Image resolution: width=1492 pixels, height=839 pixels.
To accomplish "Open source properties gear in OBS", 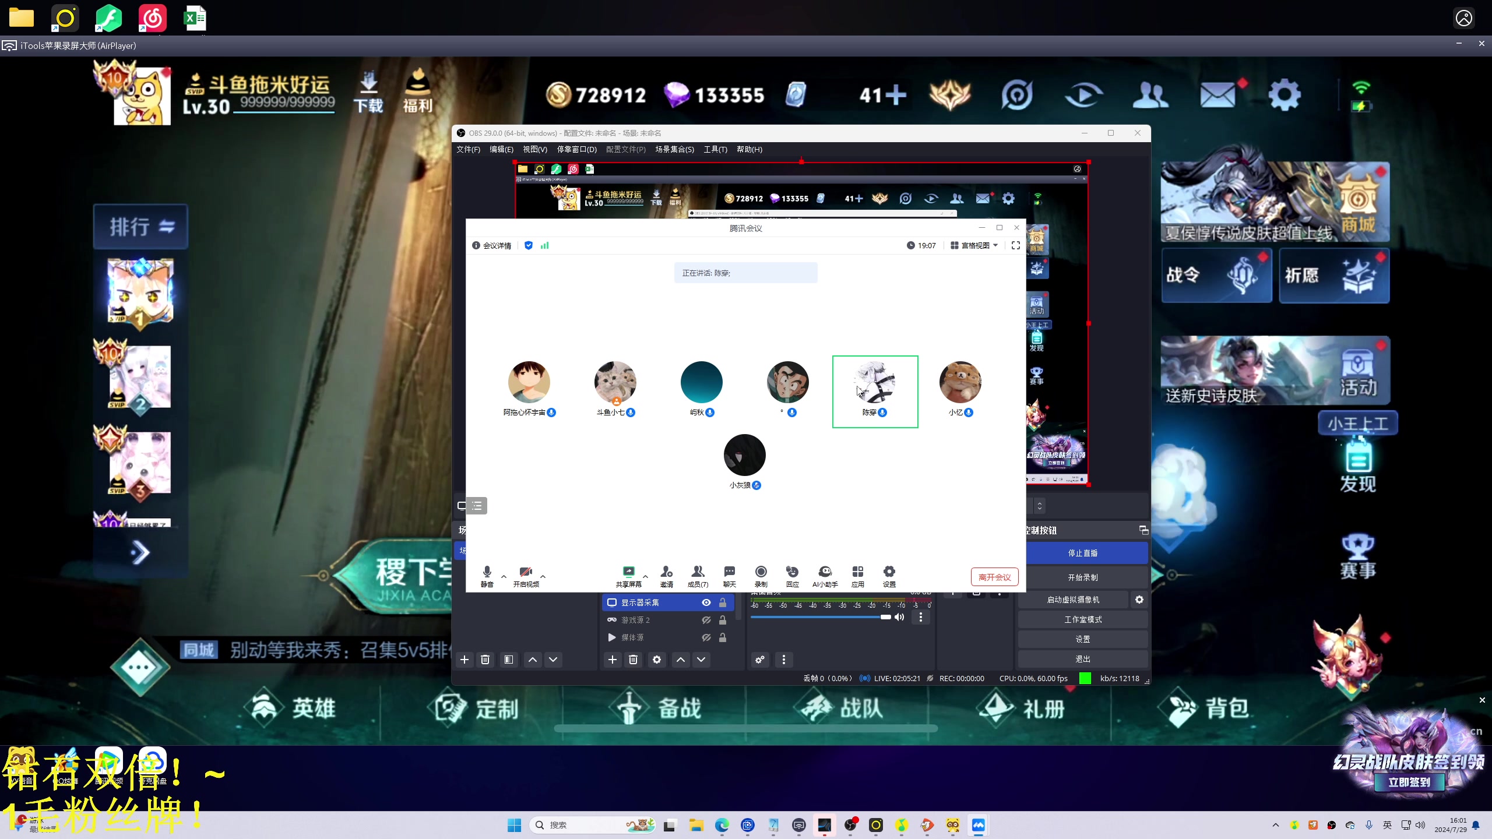I will click(657, 660).
